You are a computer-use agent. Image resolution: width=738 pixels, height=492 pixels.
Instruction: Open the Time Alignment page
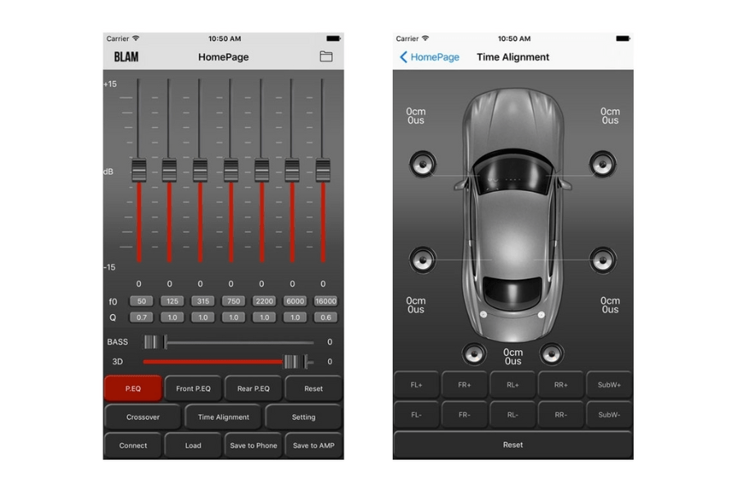coord(224,417)
